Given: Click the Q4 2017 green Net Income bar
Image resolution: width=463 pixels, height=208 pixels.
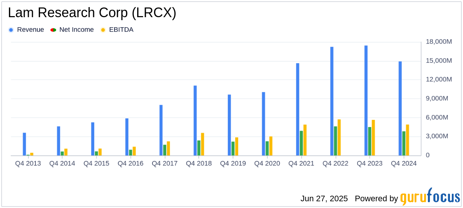Looking at the screenshot, I should coord(165,150).
